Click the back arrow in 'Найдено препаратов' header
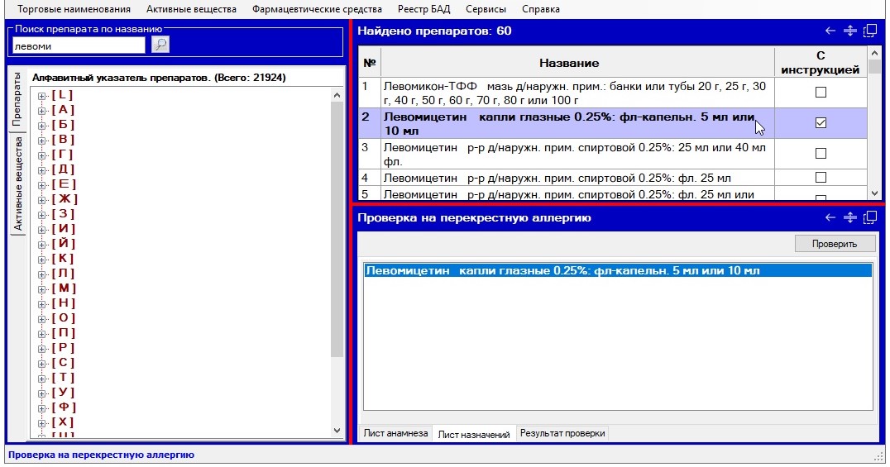This screenshot has width=890, height=467. click(x=830, y=31)
